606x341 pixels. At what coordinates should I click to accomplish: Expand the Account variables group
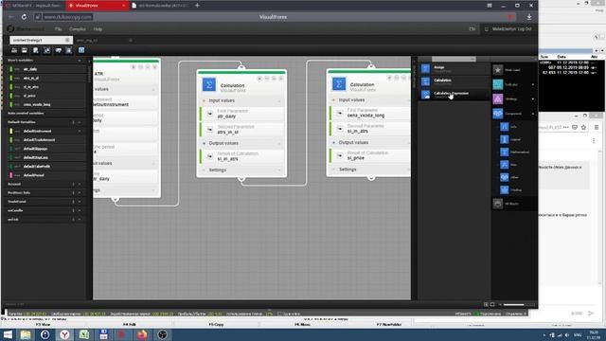(80, 184)
